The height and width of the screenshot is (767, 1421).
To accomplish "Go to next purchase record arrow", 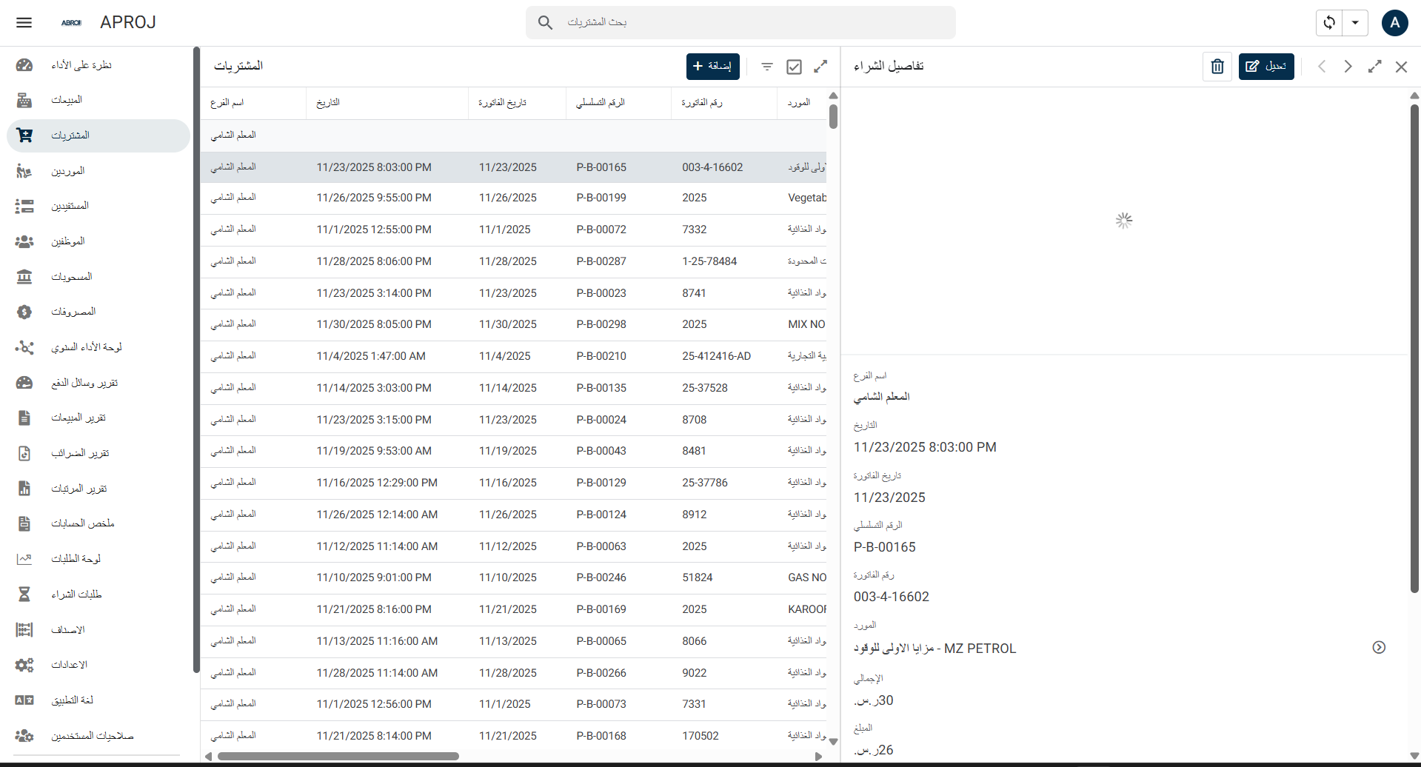I will click(x=1348, y=67).
